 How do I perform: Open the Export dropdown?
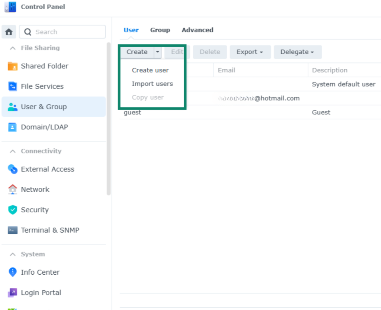coord(250,52)
